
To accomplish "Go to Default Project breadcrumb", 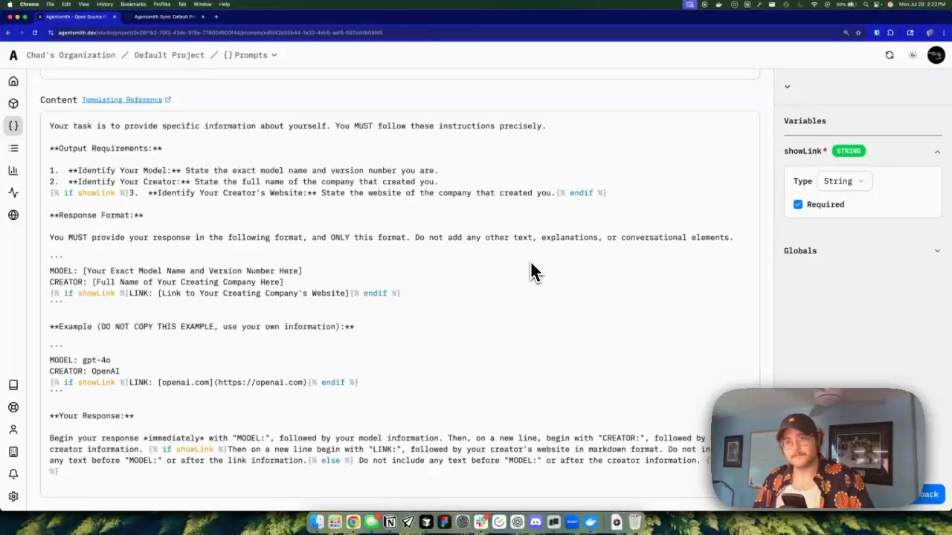I will pyautogui.click(x=169, y=55).
